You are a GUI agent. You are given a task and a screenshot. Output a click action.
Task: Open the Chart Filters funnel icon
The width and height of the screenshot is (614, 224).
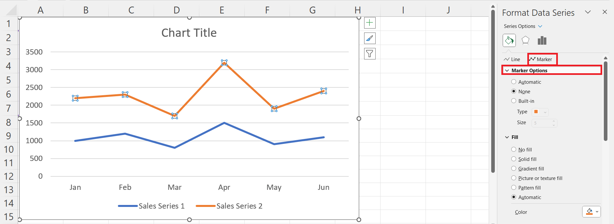click(370, 53)
